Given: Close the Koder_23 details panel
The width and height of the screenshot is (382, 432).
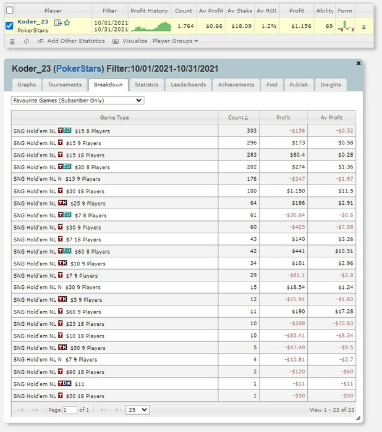Looking at the screenshot, I should [359, 63].
